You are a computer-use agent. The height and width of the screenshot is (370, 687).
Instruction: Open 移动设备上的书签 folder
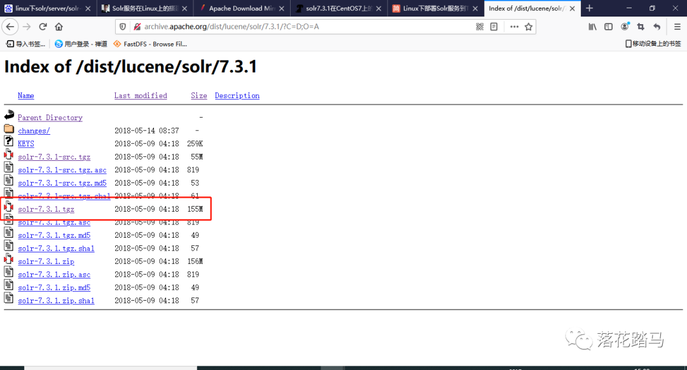tap(653, 44)
